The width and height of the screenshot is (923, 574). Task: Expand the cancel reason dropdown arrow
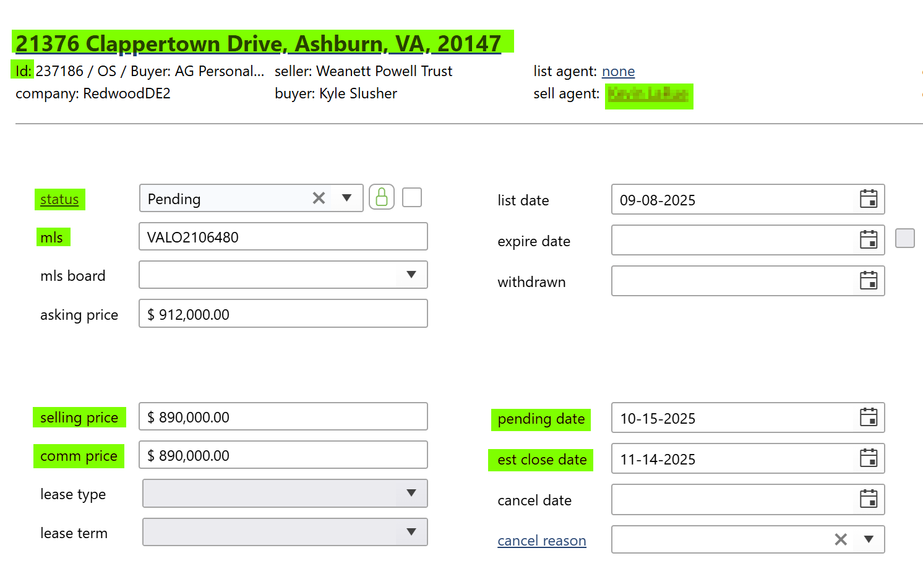[869, 539]
